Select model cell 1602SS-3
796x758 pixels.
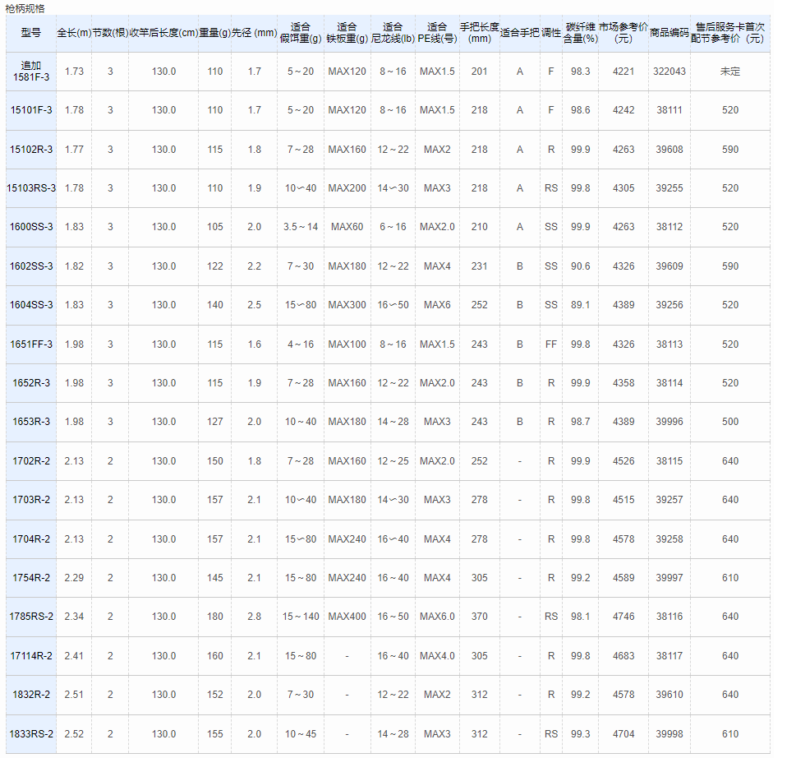[31, 266]
